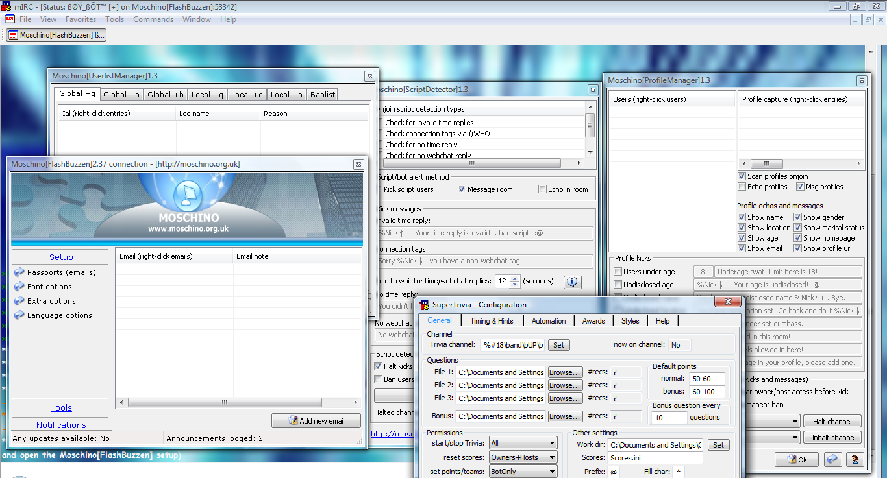Click the Add new email button
The height and width of the screenshot is (478, 887).
317,420
